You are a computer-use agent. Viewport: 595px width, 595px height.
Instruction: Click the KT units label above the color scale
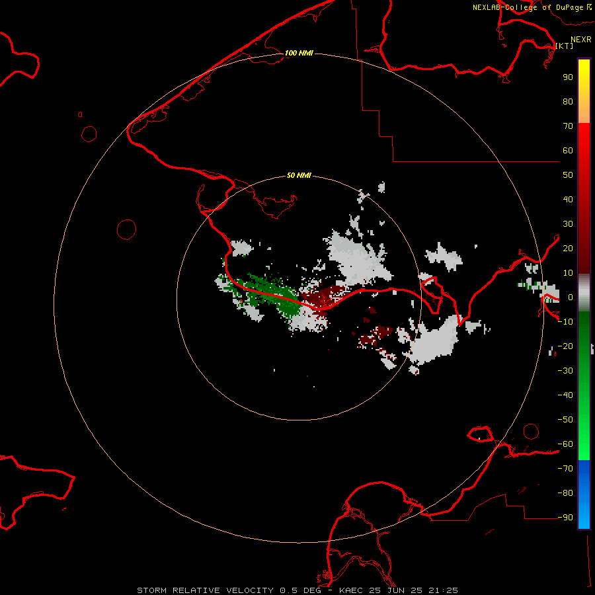pos(565,46)
